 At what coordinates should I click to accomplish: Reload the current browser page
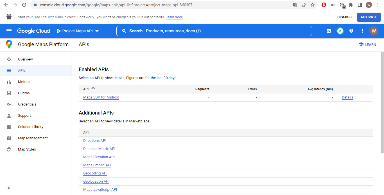pos(24,5)
